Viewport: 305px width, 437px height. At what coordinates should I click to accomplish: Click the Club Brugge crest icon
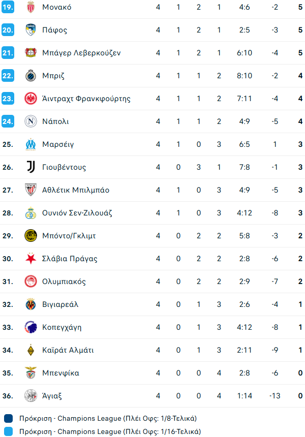click(31, 76)
